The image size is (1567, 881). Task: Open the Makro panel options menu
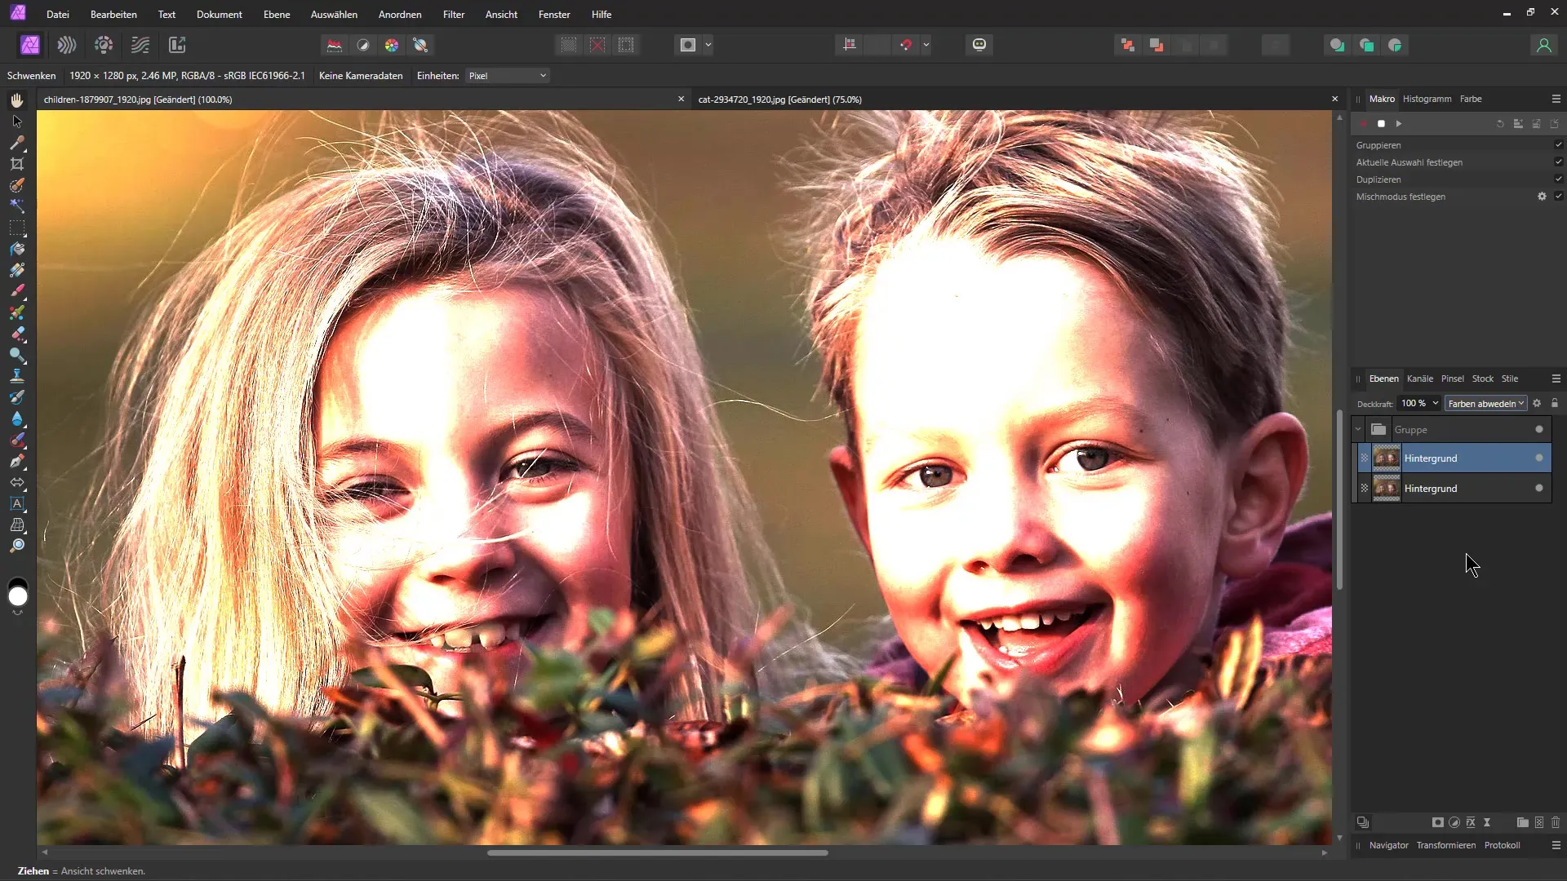pyautogui.click(x=1556, y=99)
